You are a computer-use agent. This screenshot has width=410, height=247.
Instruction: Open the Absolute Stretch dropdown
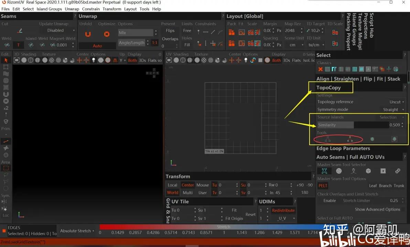pos(77,231)
